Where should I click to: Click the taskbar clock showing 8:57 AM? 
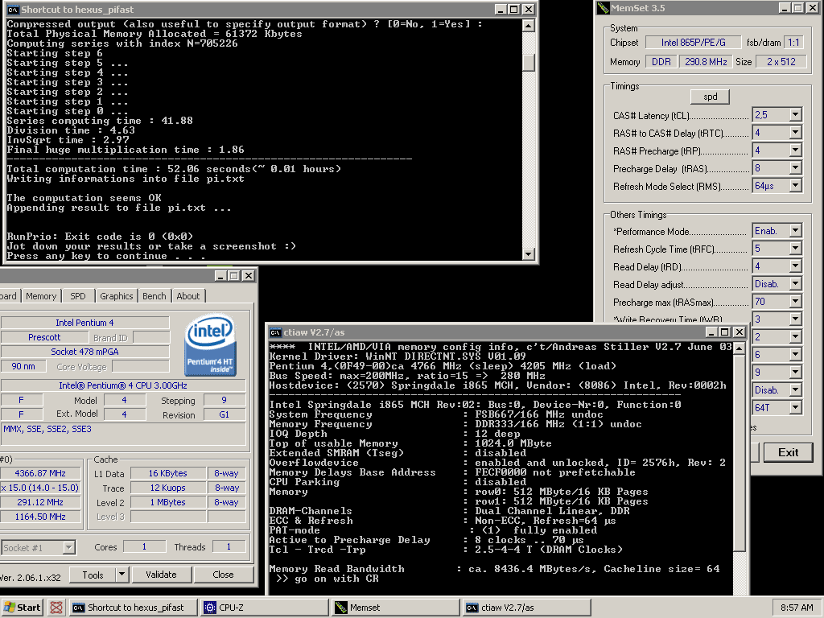(797, 608)
